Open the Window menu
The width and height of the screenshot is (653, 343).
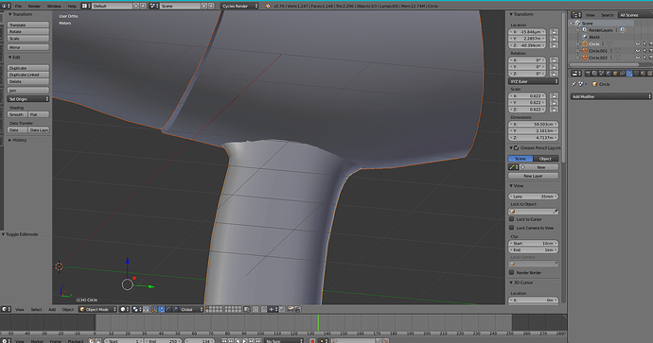coord(54,7)
